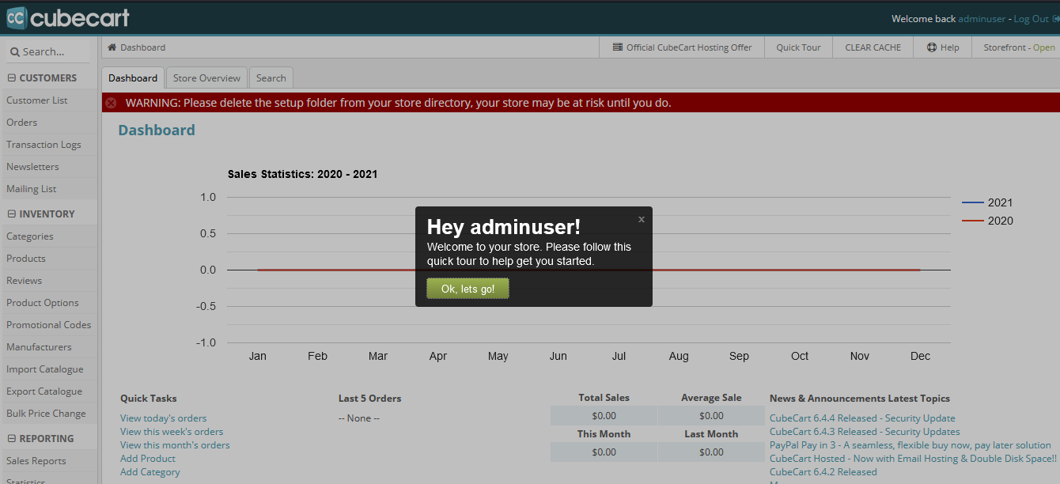Image resolution: width=1060 pixels, height=484 pixels.
Task: Click the Log Out arrow icon
Action: coord(1055,19)
